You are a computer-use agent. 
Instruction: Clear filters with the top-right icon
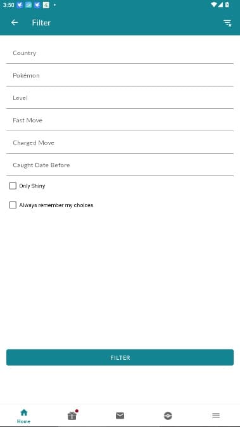coord(227,23)
